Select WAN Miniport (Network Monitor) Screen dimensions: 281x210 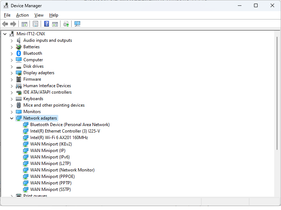click(x=62, y=170)
